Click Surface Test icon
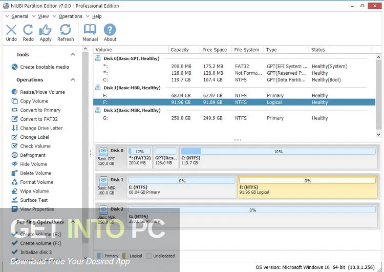This screenshot has height=272, width=384. [x=14, y=200]
